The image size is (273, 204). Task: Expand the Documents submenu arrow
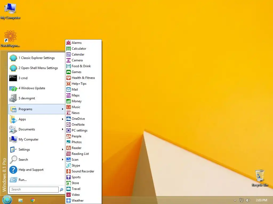(x=62, y=129)
